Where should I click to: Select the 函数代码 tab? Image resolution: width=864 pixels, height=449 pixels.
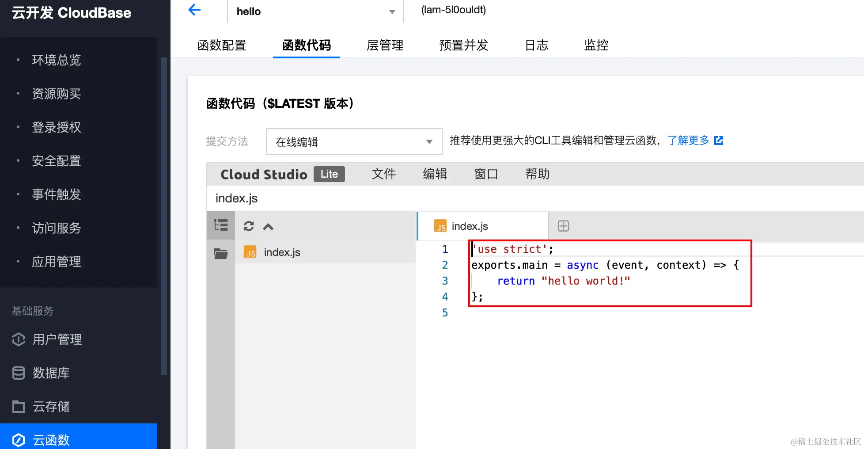coord(307,45)
